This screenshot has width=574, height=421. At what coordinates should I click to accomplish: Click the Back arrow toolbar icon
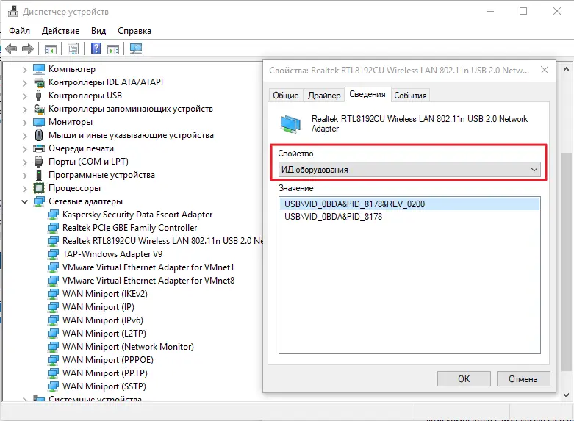coord(11,48)
